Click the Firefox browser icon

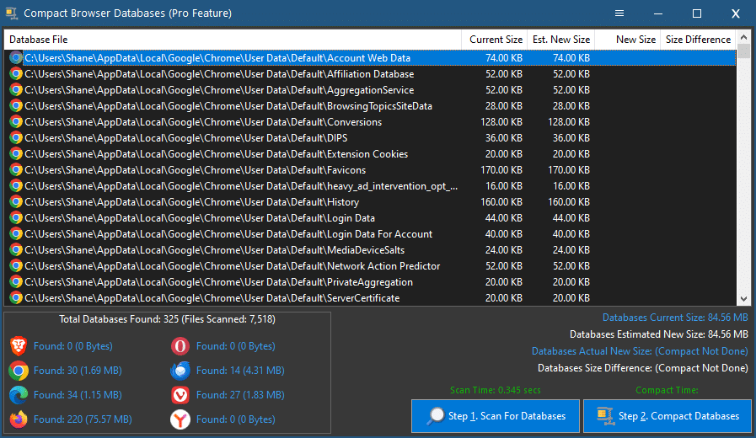click(x=19, y=419)
